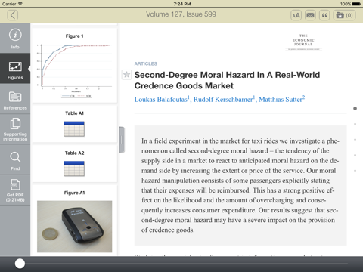Jump to the first section dot marker
The image size is (363, 272).
[355, 109]
